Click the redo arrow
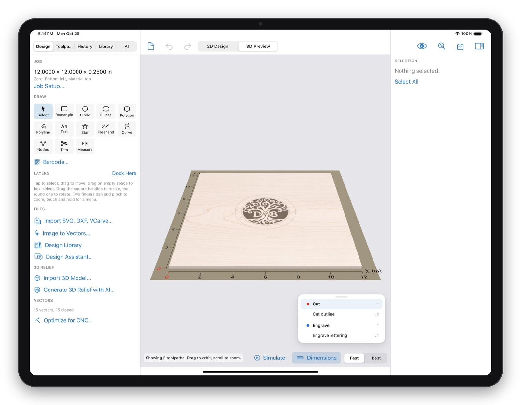The image size is (521, 405). tap(188, 47)
